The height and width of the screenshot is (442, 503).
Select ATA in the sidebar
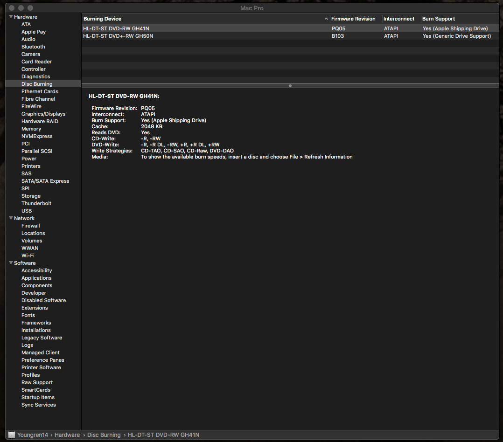coord(26,24)
